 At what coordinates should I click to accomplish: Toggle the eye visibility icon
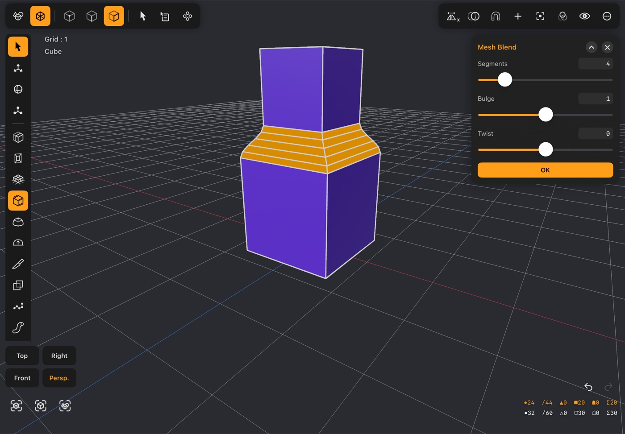584,17
